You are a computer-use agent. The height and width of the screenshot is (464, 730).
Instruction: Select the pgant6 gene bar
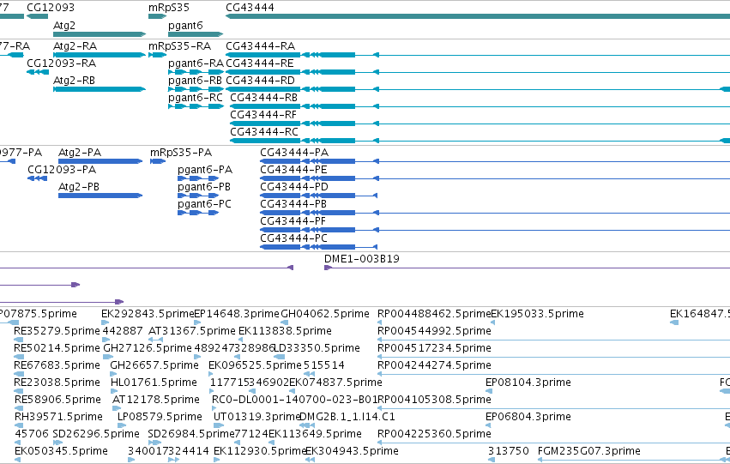(x=196, y=34)
